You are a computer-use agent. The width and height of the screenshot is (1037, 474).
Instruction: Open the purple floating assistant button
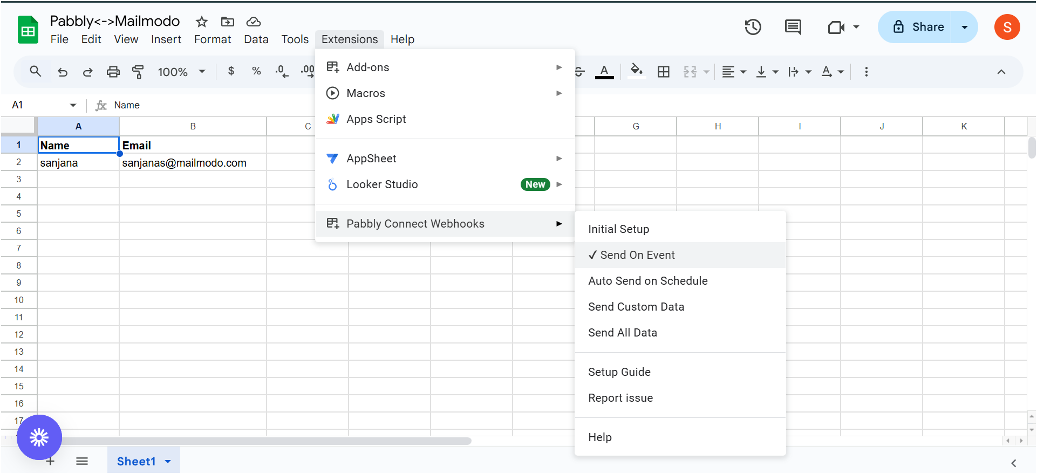coord(39,437)
